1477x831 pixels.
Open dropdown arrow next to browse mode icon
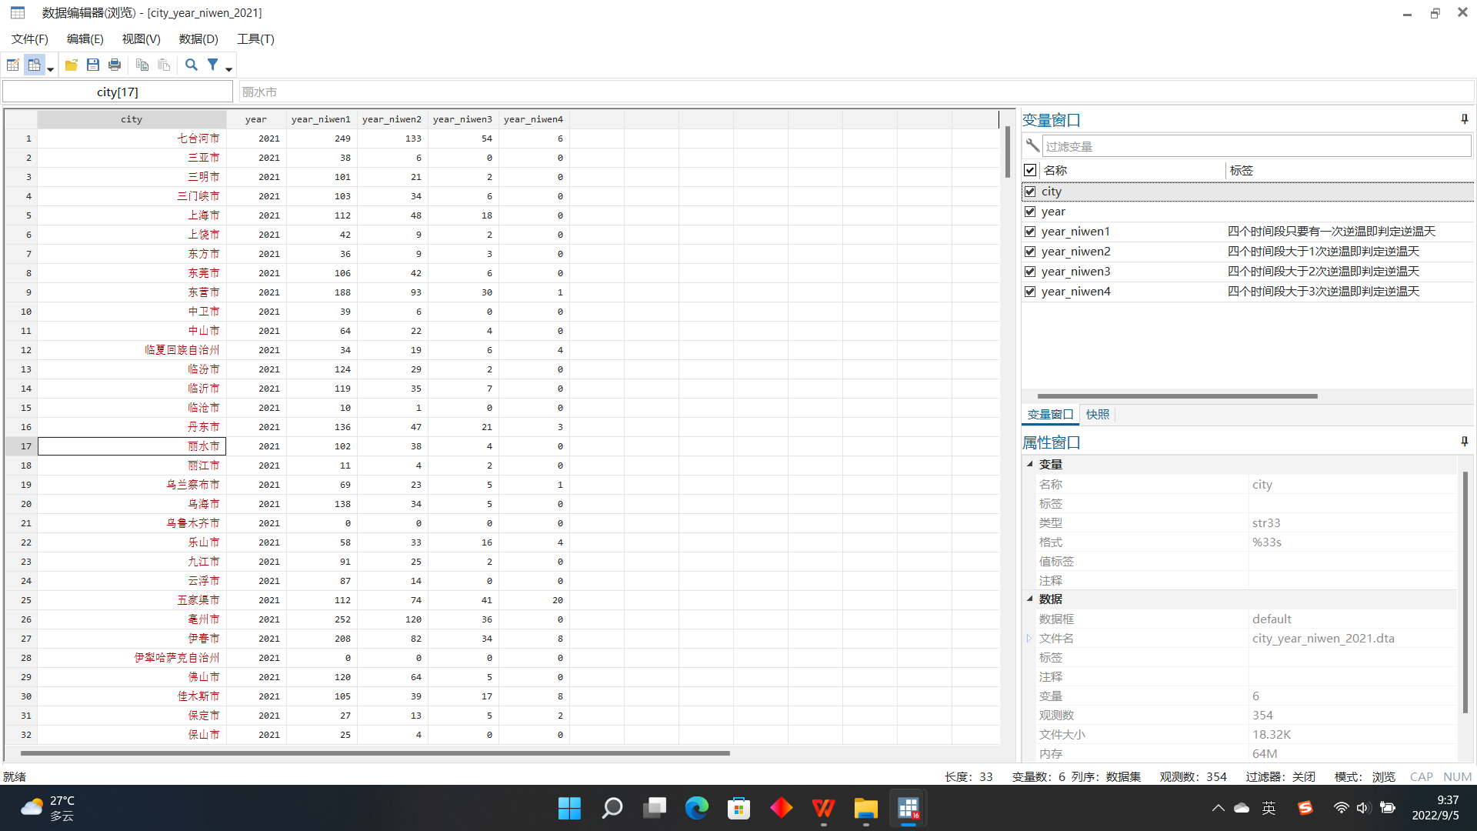[x=51, y=69]
